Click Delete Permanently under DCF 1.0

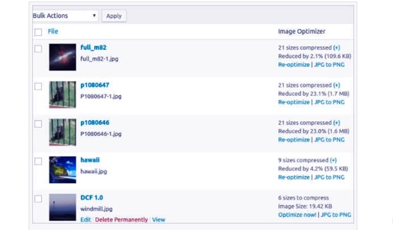tap(121, 220)
